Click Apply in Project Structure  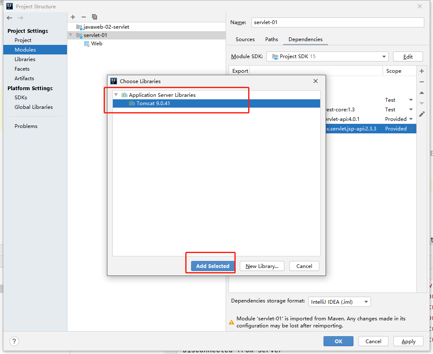point(408,342)
